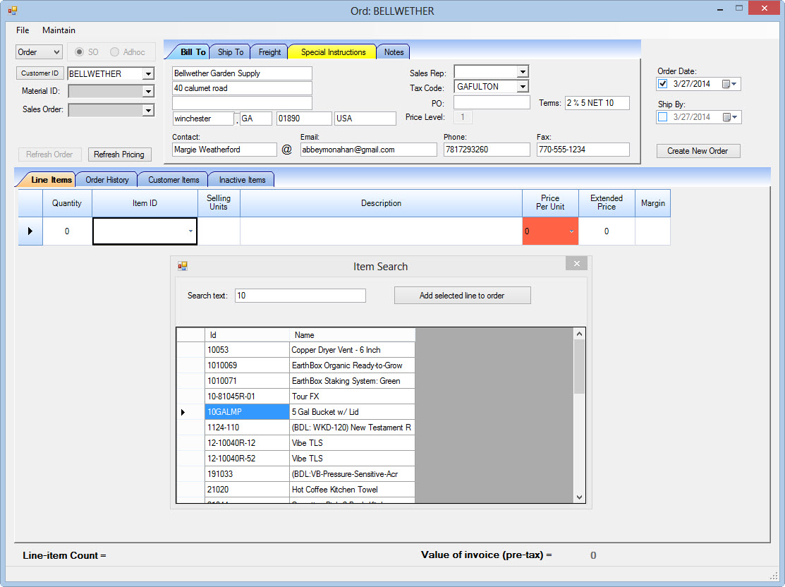Screen dimensions: 785x587
Task: Open the Customer Items tab
Action: (174, 180)
